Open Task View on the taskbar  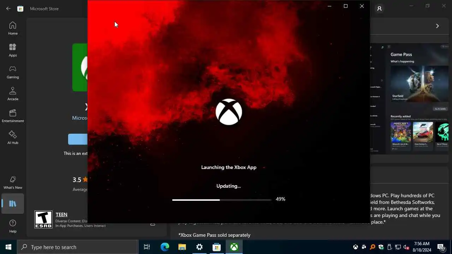147,247
